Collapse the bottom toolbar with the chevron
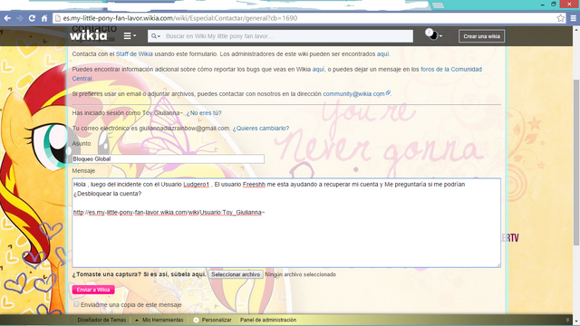The image size is (580, 326). click(567, 320)
